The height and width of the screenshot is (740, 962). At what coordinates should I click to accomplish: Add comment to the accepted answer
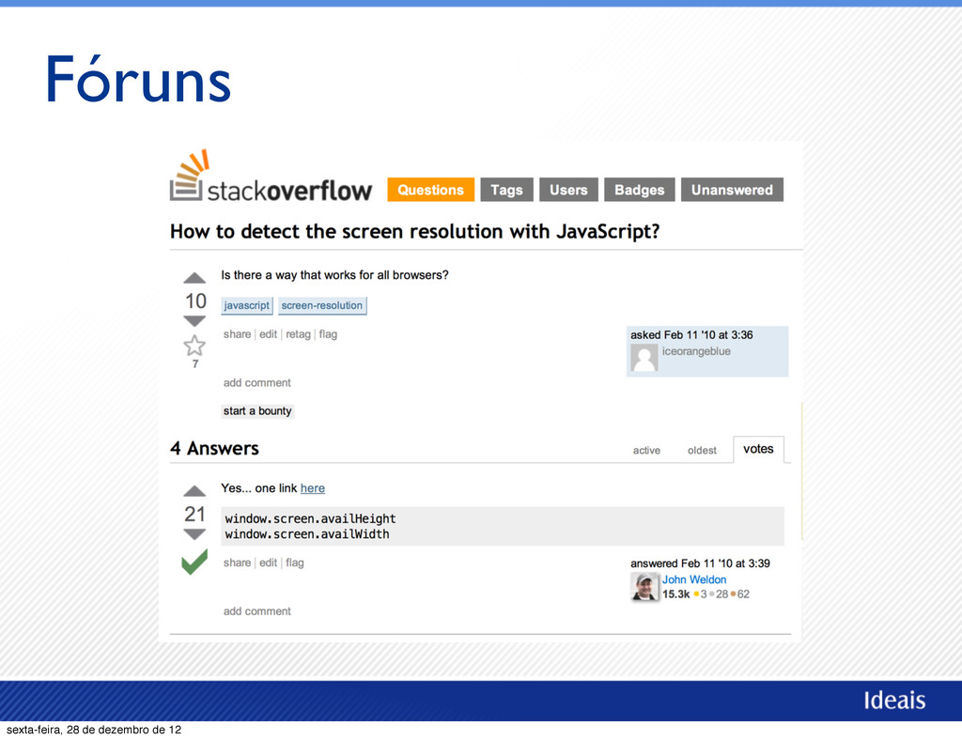pos(257,611)
